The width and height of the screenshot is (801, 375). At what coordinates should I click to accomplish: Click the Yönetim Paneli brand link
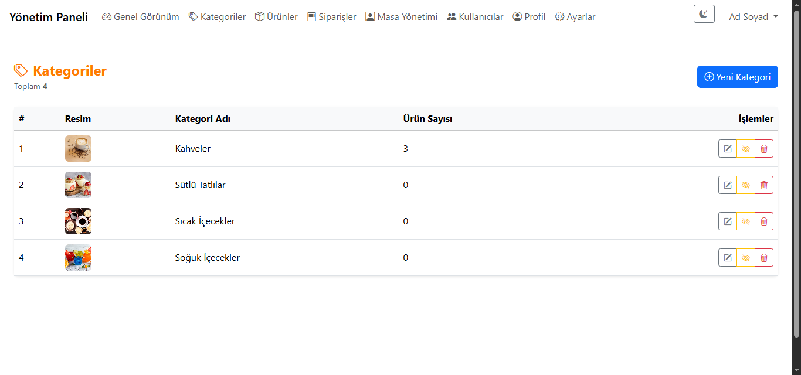(49, 17)
